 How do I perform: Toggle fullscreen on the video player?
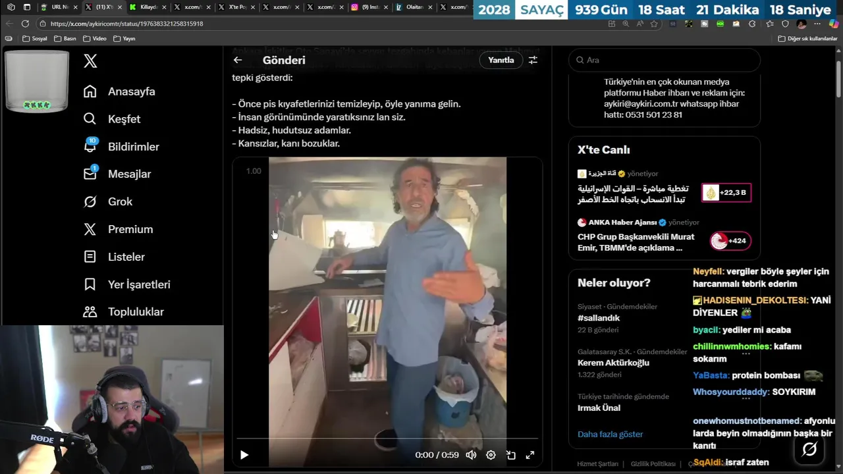pos(530,455)
